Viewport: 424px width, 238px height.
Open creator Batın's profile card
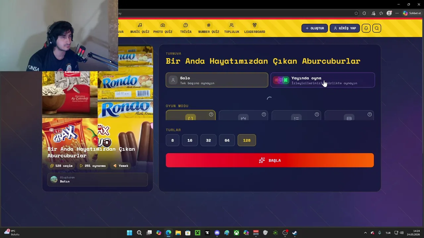(x=97, y=179)
